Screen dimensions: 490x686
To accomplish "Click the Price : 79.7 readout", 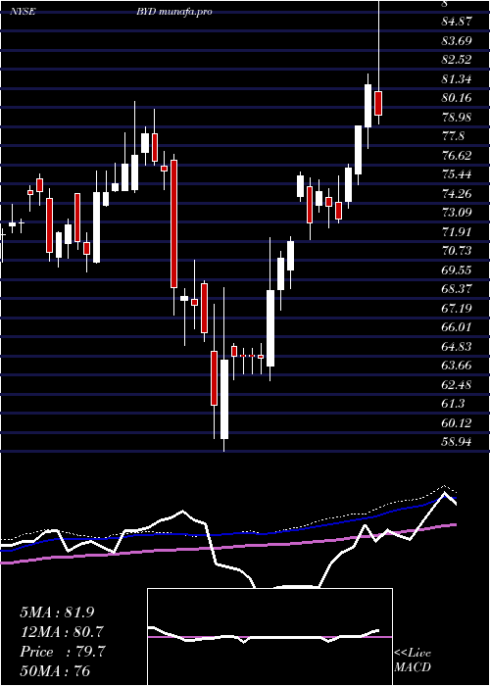I will pyautogui.click(x=62, y=651).
